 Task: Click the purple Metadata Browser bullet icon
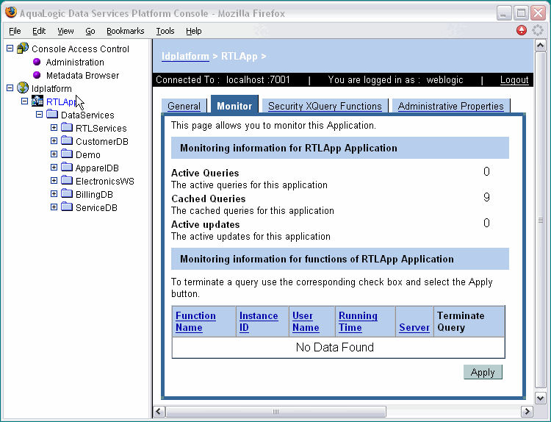37,75
